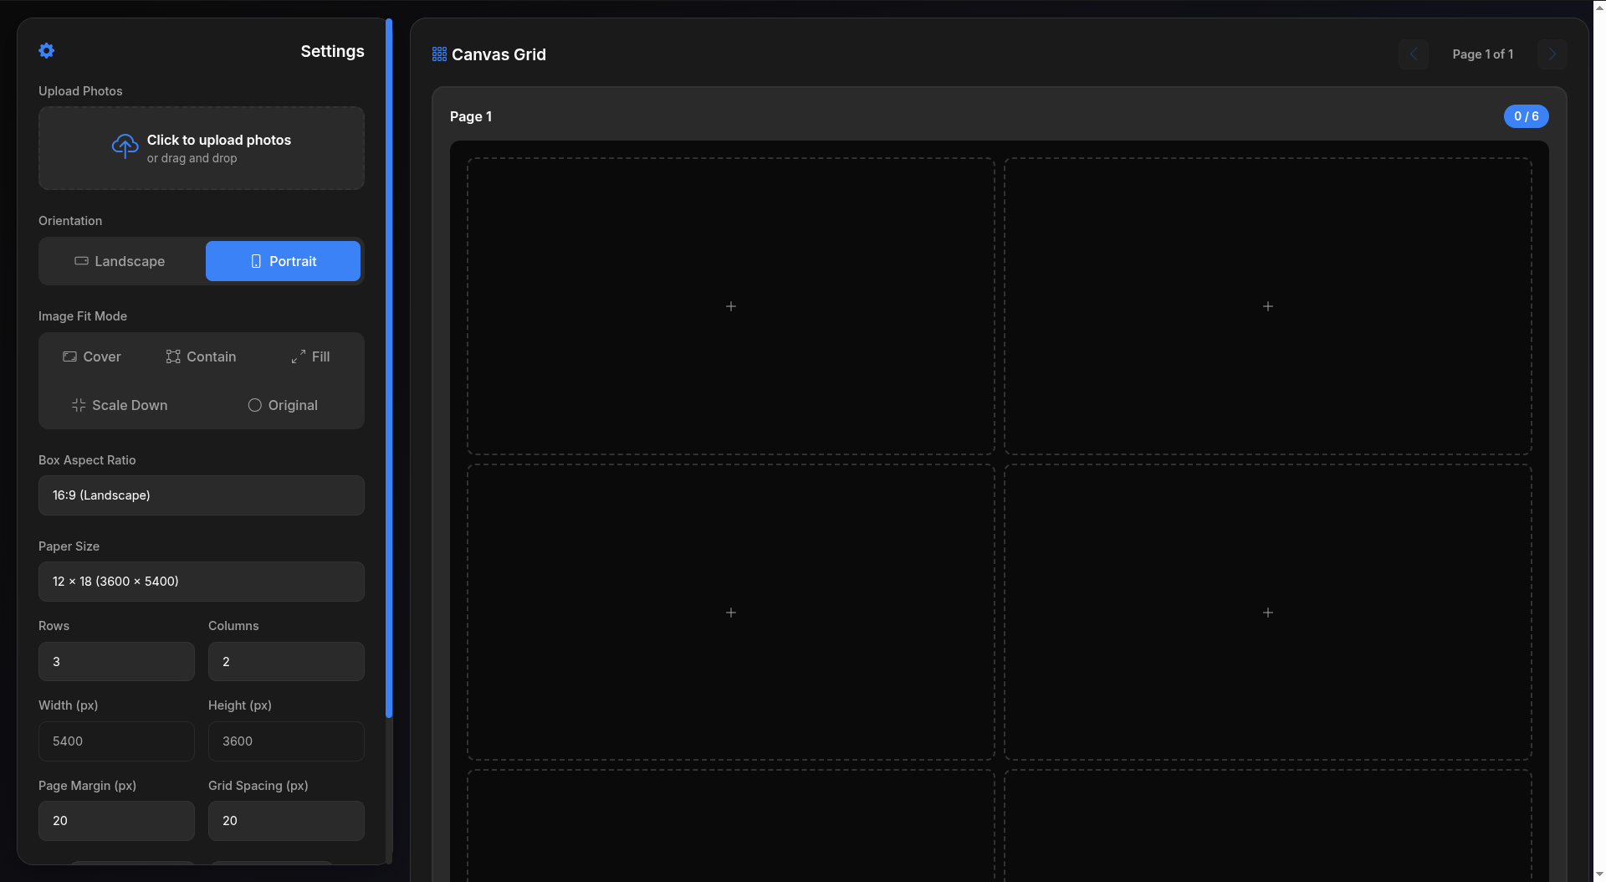1606x882 pixels.
Task: Click the Upload Photos label
Action: [80, 91]
